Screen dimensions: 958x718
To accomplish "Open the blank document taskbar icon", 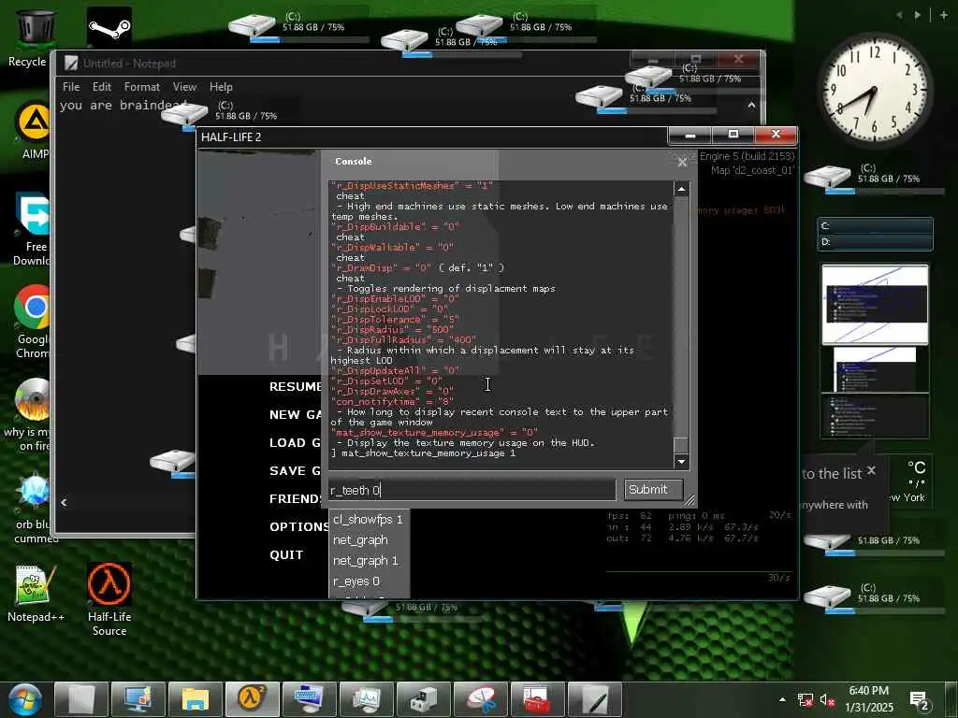I will (x=80, y=699).
